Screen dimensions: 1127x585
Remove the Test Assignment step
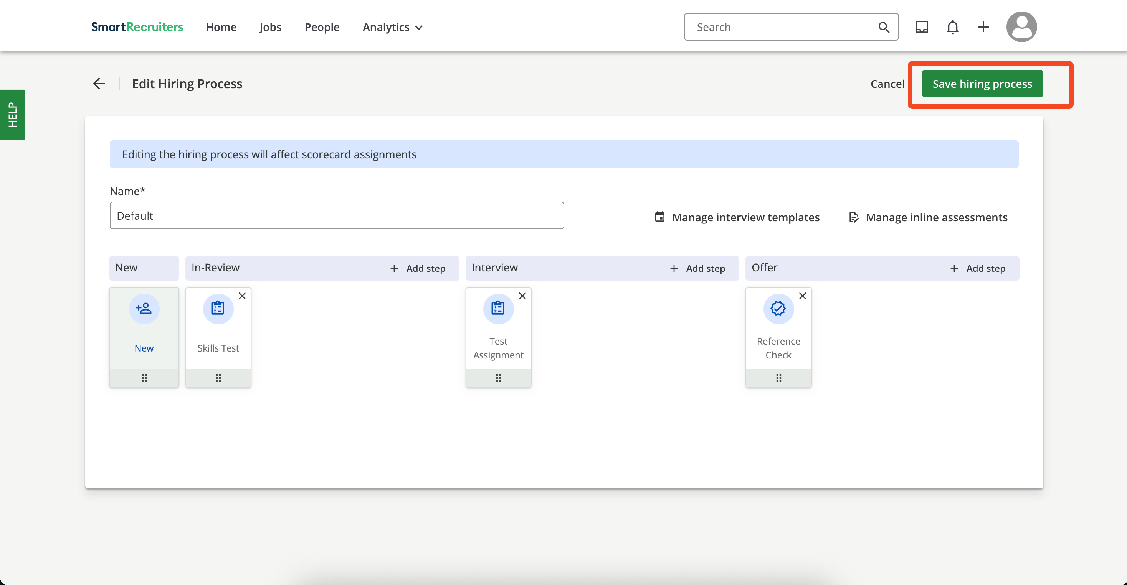tap(522, 296)
